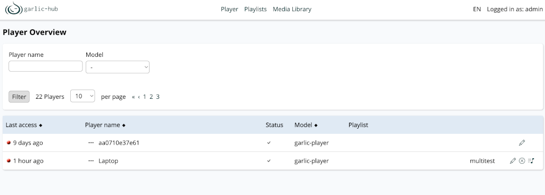Click status checkmark for Laptop row
Screen dimensions: 545x195
click(x=269, y=160)
